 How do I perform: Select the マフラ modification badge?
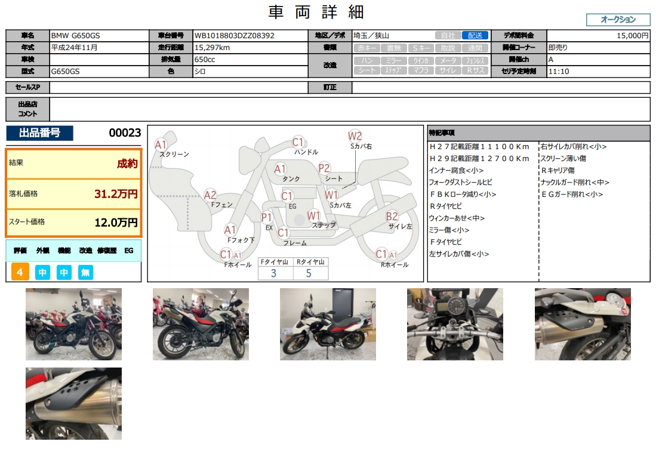coord(421,70)
